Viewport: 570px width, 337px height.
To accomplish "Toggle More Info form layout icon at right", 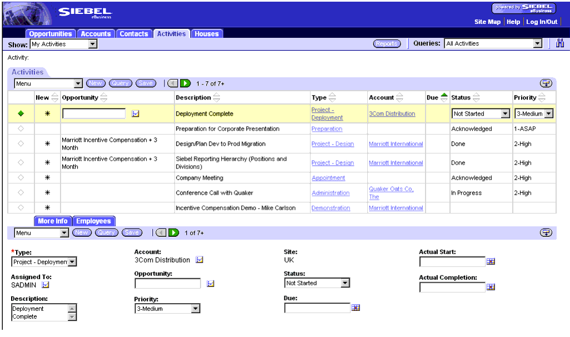I will coord(546,232).
